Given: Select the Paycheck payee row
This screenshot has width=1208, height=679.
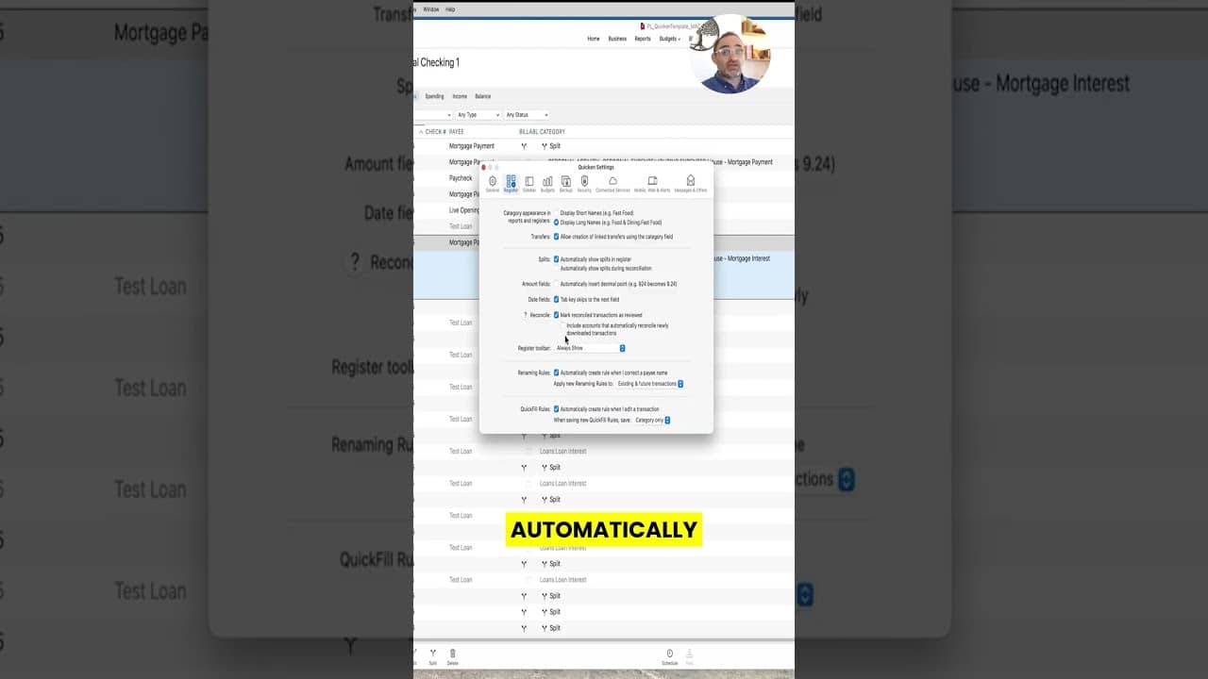Looking at the screenshot, I should click(x=461, y=178).
